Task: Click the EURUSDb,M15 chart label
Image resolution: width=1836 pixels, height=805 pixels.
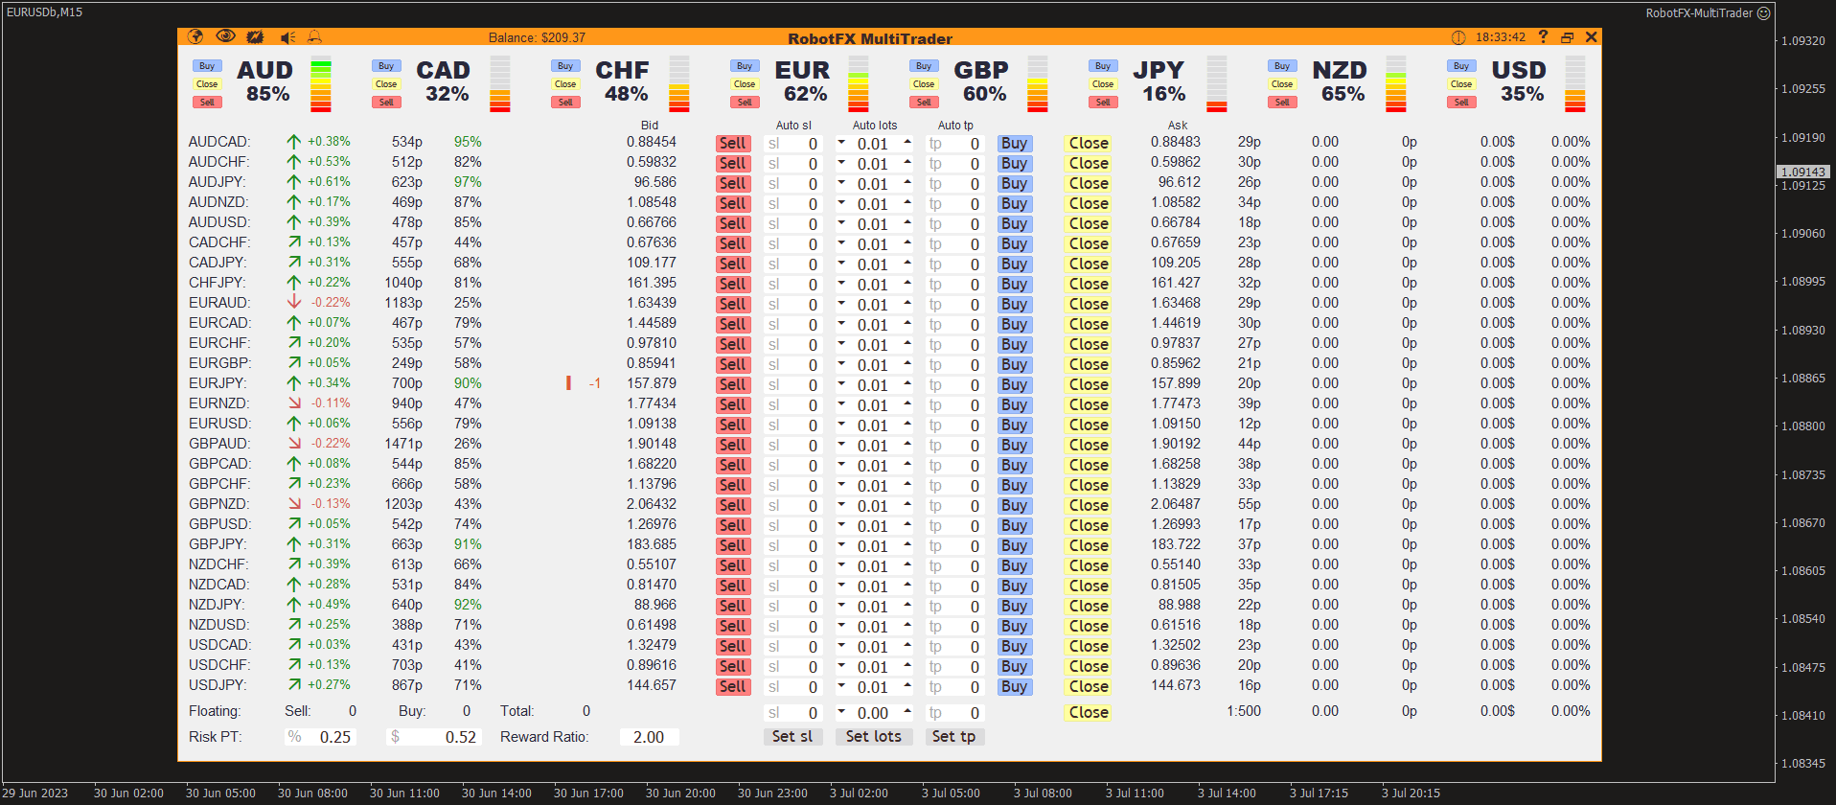Action: pyautogui.click(x=44, y=12)
